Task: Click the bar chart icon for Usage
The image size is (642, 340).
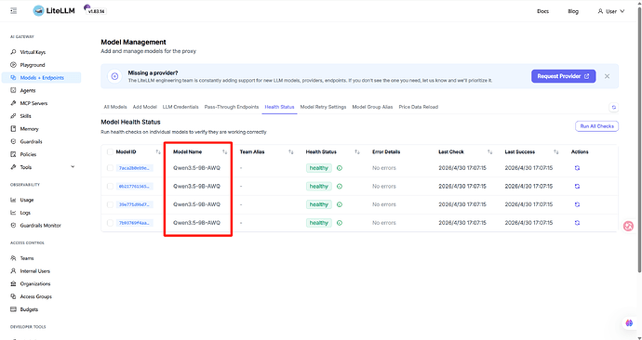Action: (13, 200)
